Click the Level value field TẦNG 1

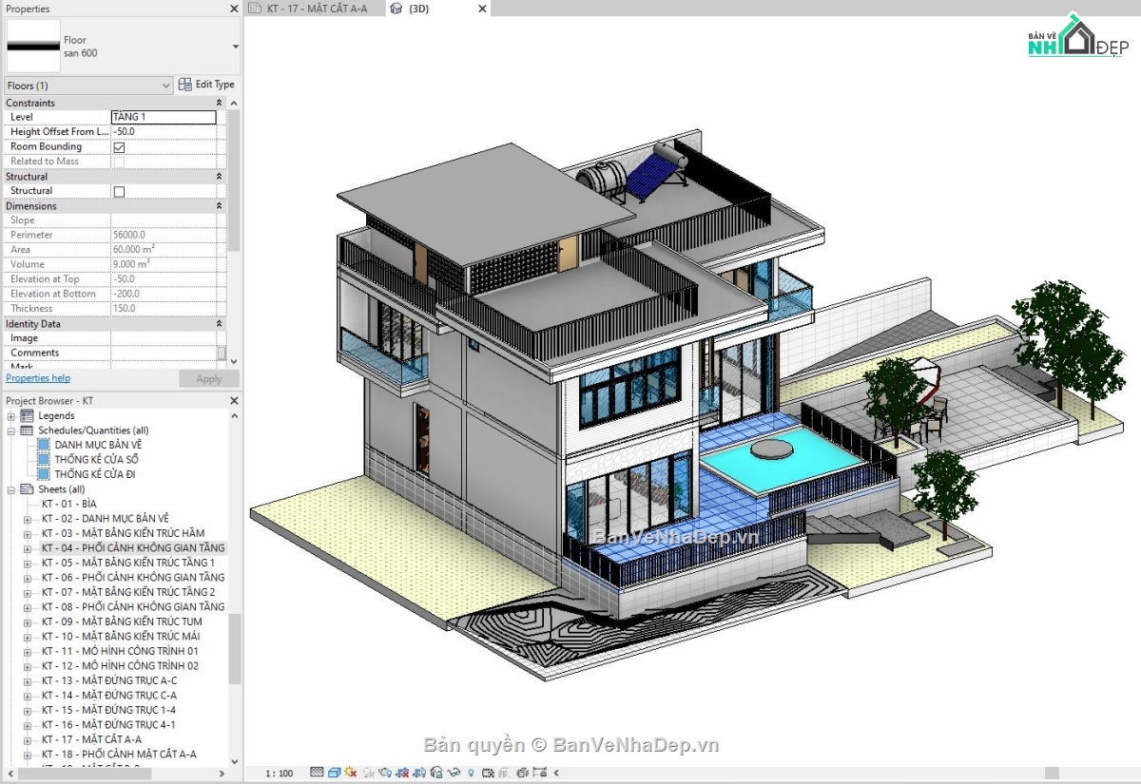coord(164,117)
